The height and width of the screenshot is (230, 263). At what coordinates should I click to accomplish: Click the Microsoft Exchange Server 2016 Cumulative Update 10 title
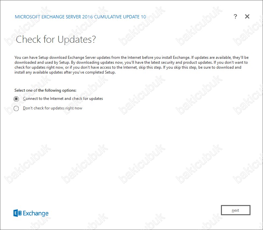tap(80, 17)
